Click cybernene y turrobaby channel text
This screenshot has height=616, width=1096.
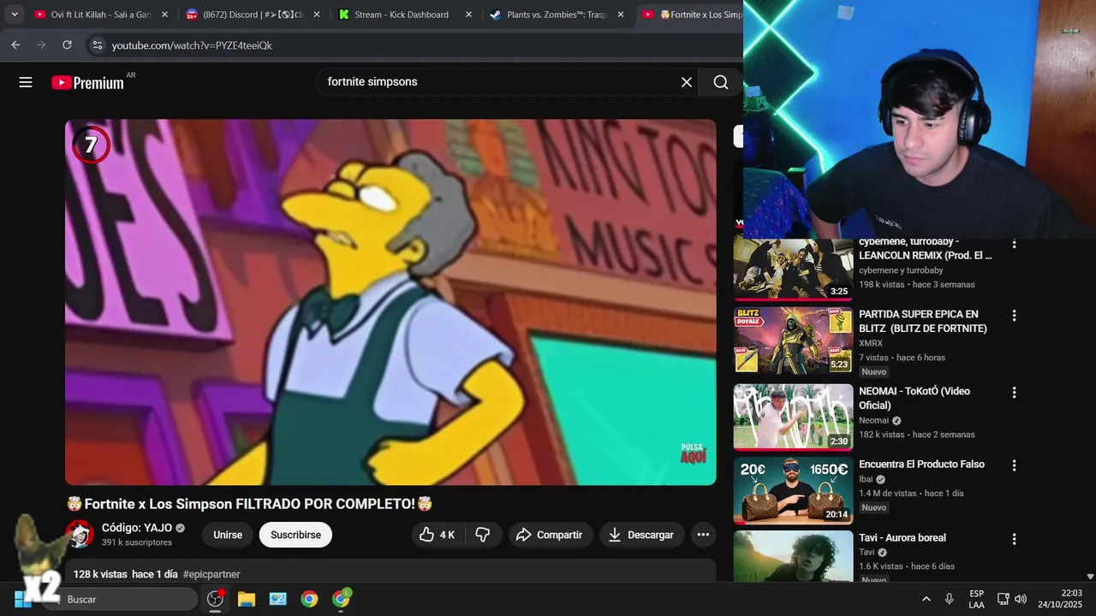(901, 270)
